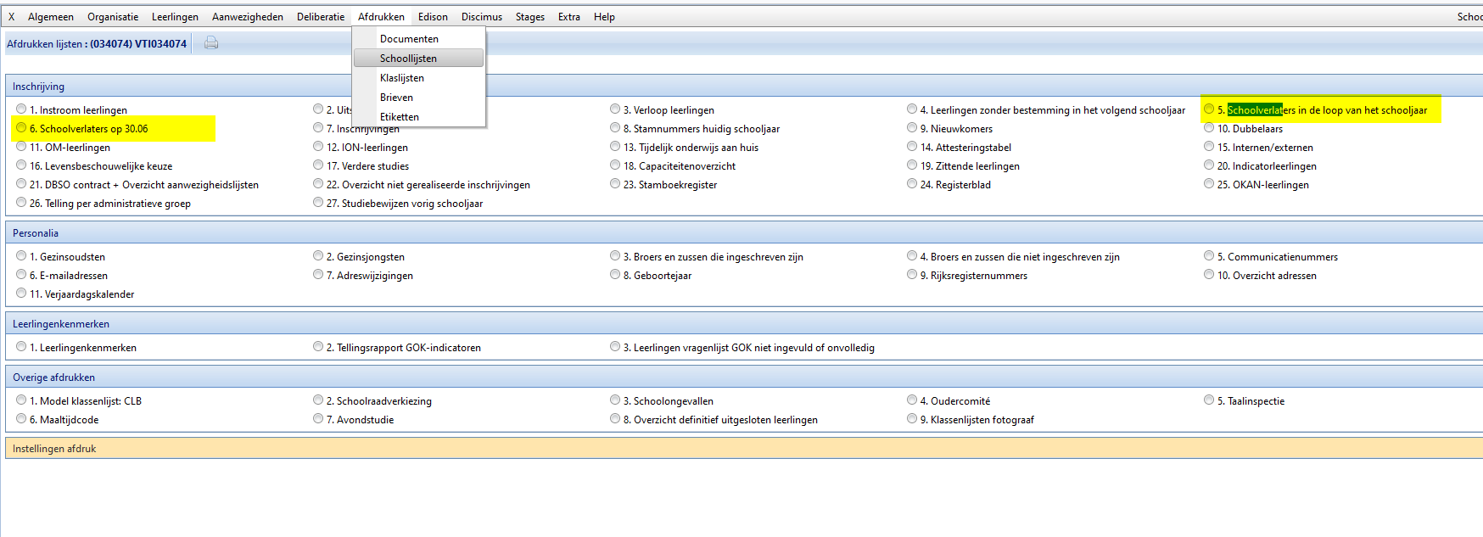Open the 'Leerlingen' menu
1483x537 pixels.
(175, 17)
